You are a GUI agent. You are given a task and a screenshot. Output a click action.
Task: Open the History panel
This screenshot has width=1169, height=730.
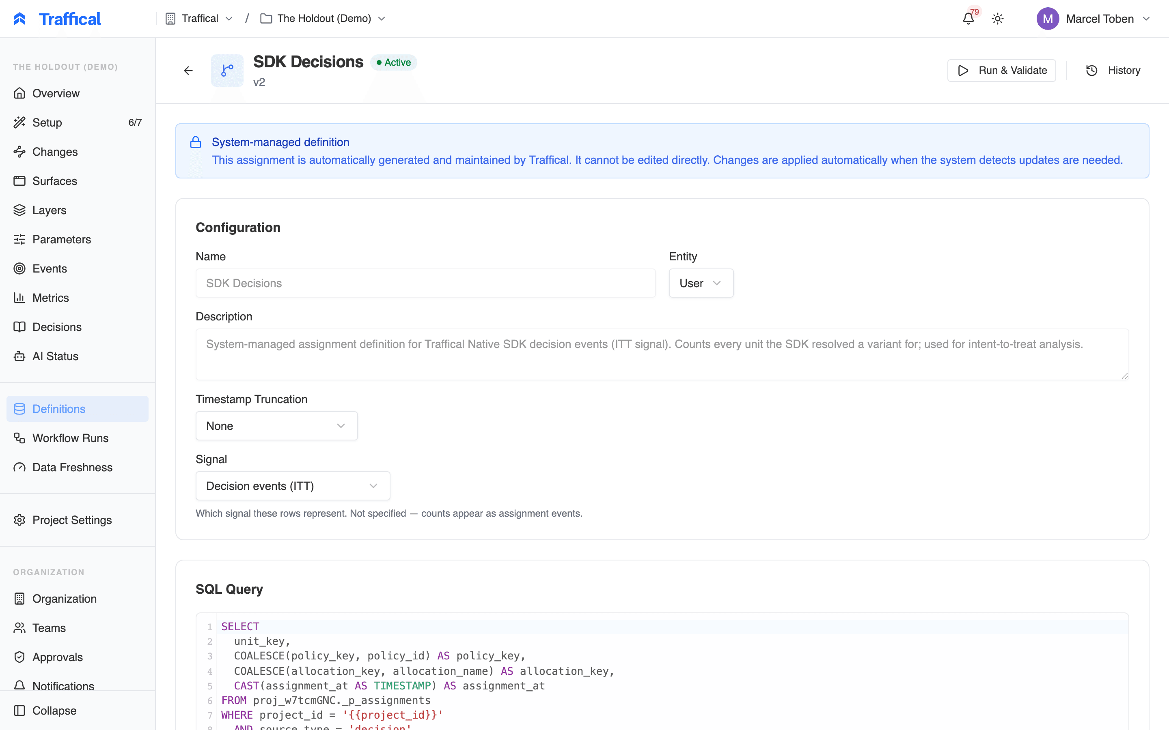pos(1113,71)
